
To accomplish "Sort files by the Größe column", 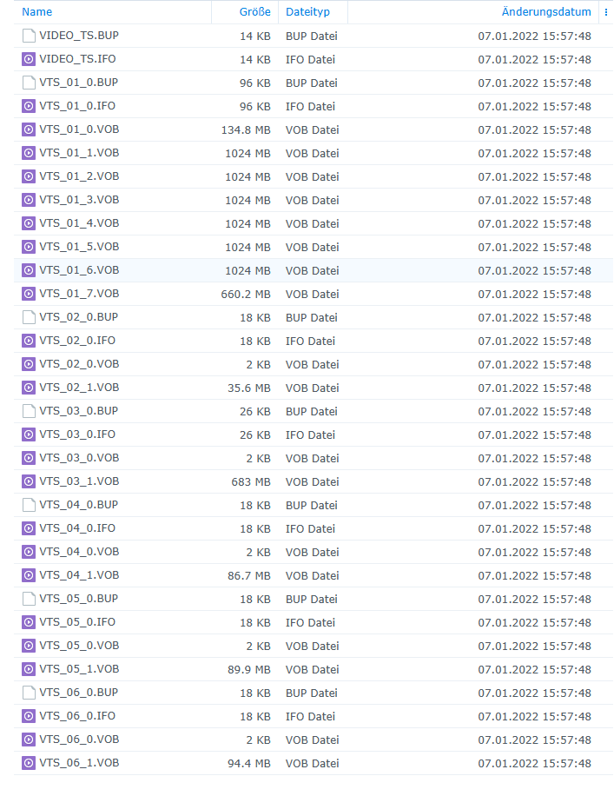I will tap(254, 11).
